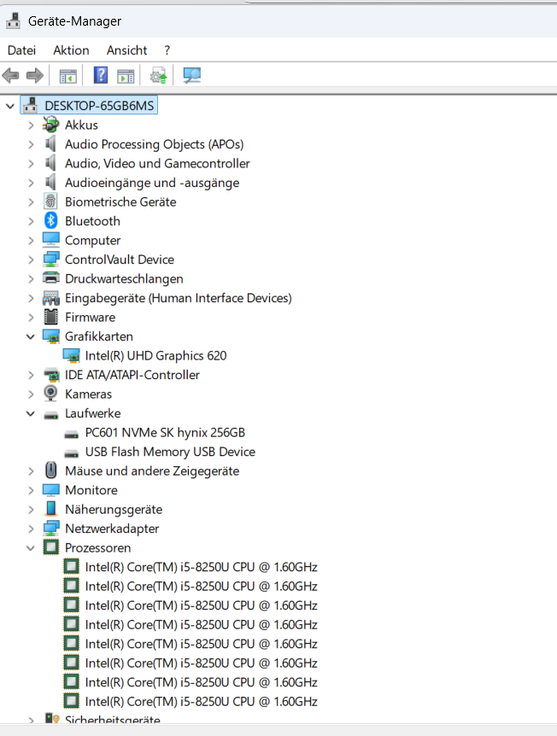Click the Monitore icon
Image resolution: width=557 pixels, height=736 pixels.
coord(50,490)
